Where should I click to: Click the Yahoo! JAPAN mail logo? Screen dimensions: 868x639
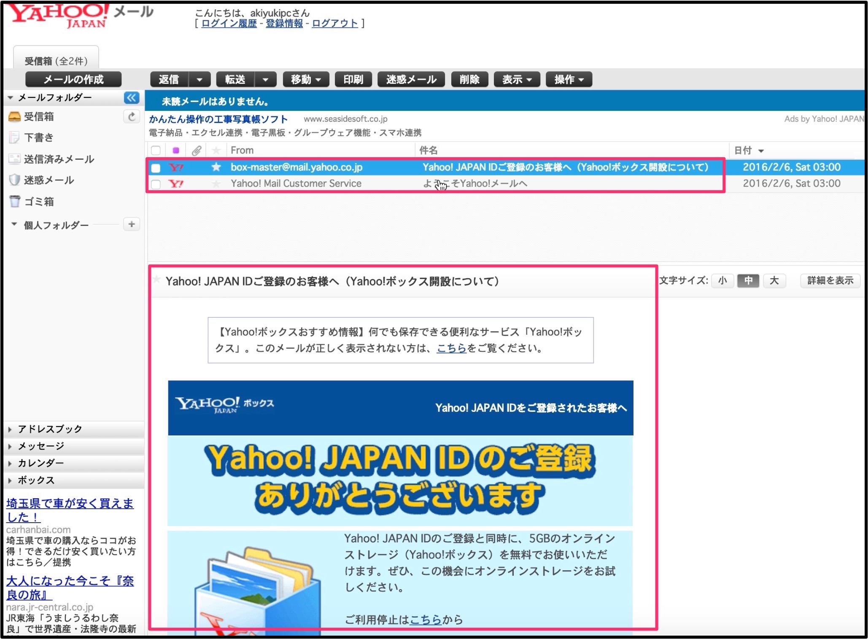(x=80, y=16)
